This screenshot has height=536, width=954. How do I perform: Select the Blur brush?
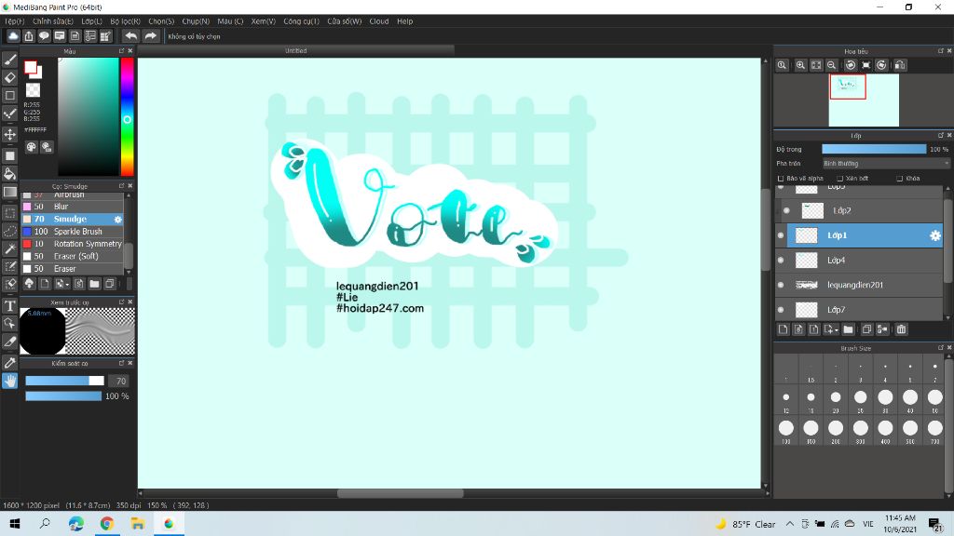pos(73,207)
